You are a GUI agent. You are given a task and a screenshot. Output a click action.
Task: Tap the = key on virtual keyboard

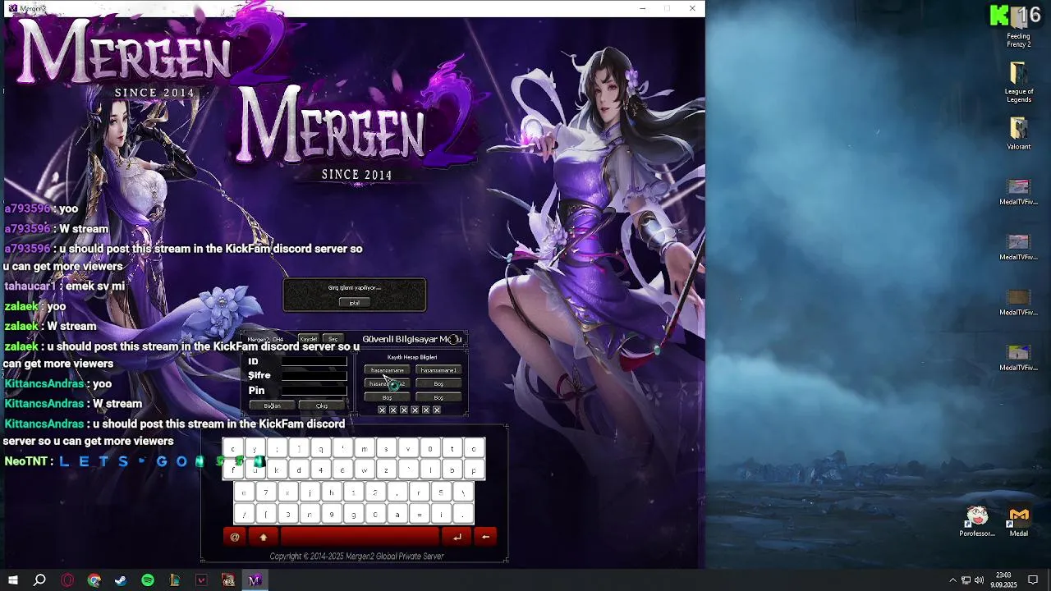tap(420, 515)
